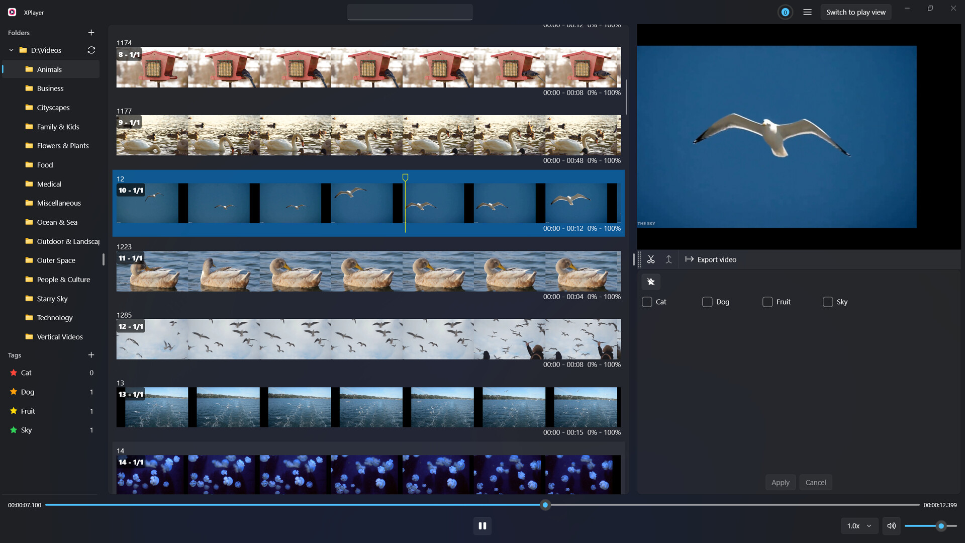Click the clear-tags star icon

tap(650, 282)
